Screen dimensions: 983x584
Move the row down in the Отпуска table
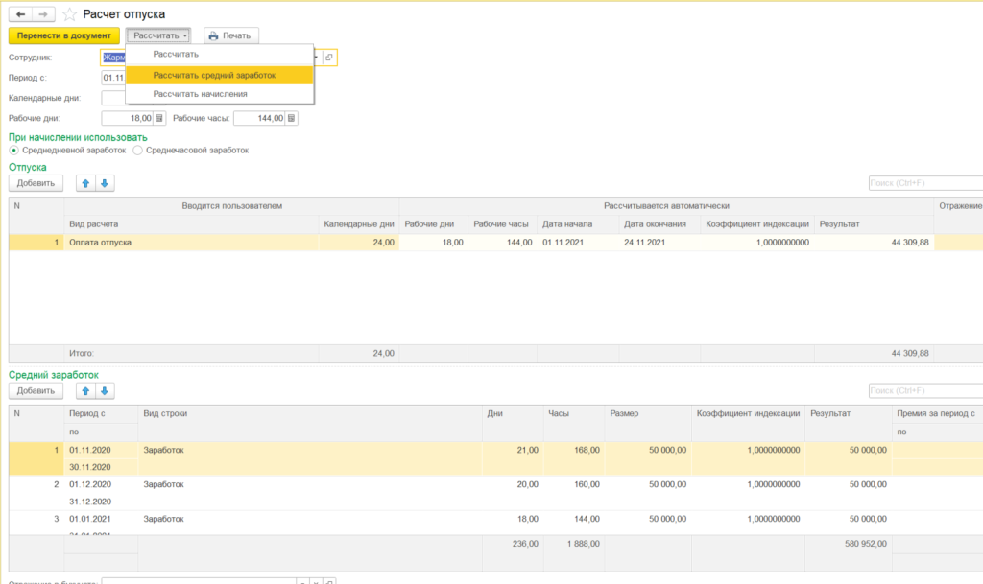pos(105,183)
